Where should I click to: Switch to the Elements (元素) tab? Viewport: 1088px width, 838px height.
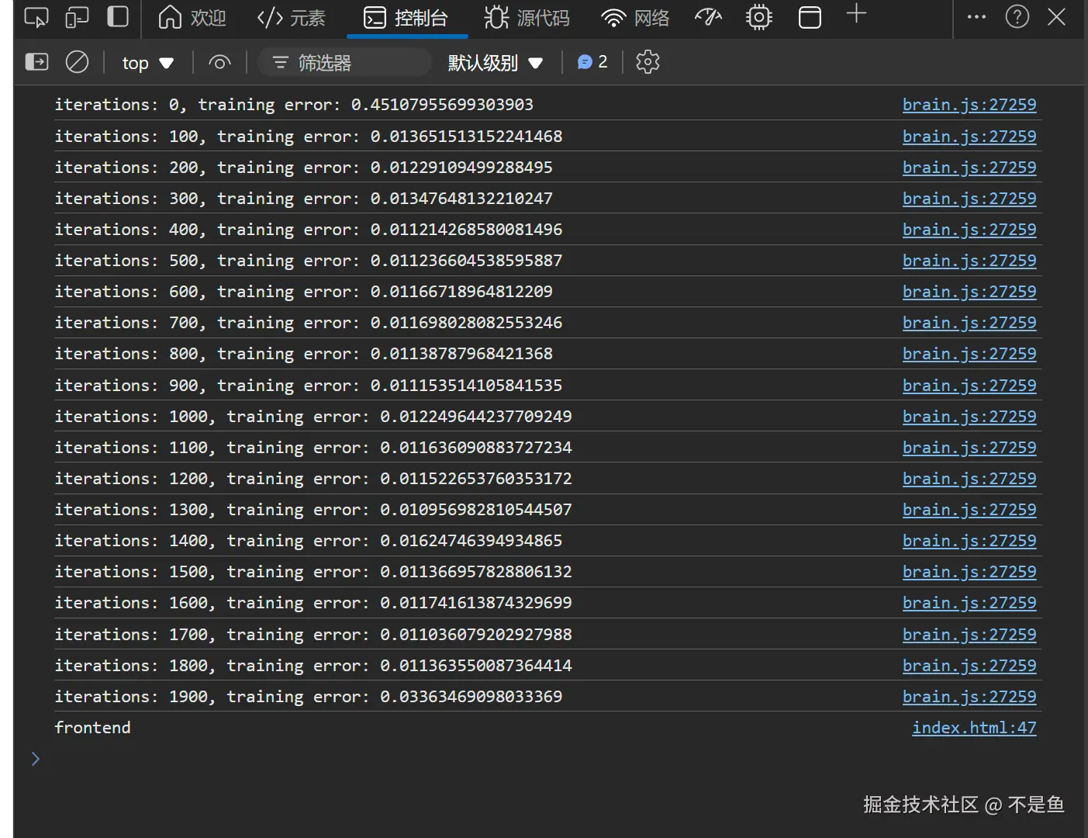[x=291, y=18]
